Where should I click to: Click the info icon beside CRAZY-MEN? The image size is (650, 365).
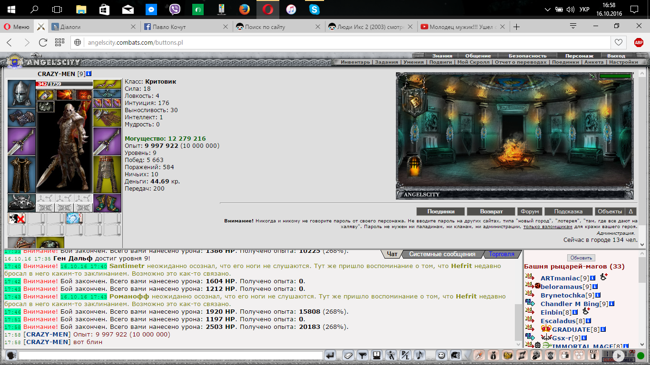[x=89, y=74]
